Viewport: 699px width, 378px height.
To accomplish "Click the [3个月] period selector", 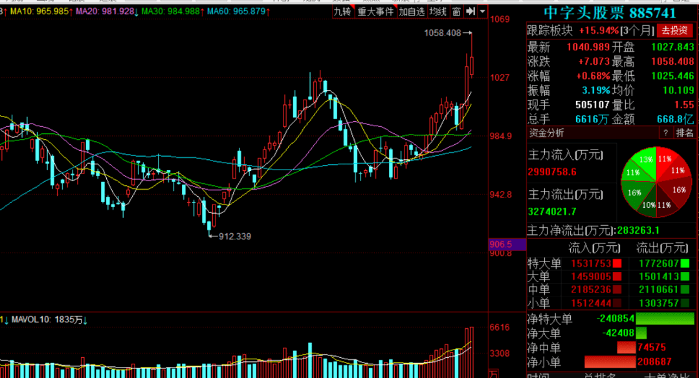I will [638, 30].
